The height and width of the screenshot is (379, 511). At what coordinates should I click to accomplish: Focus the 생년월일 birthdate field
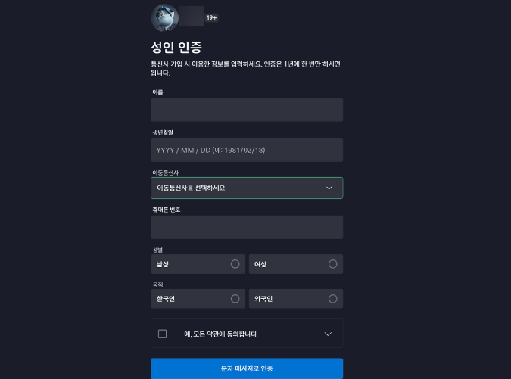click(x=247, y=150)
